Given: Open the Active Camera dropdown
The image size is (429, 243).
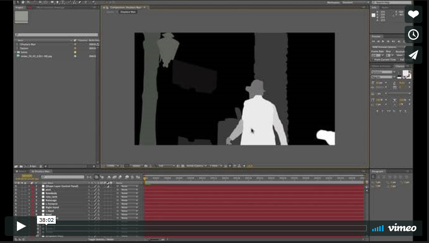Looking at the screenshot, I should click(x=196, y=166).
